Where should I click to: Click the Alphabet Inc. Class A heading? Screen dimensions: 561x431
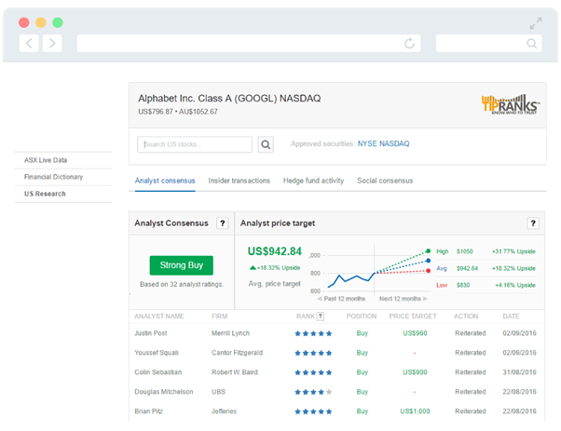coord(229,99)
